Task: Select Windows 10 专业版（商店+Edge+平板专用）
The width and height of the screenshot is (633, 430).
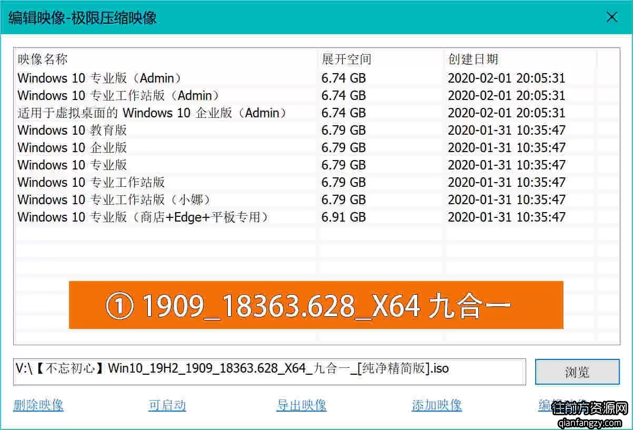Action: (144, 217)
